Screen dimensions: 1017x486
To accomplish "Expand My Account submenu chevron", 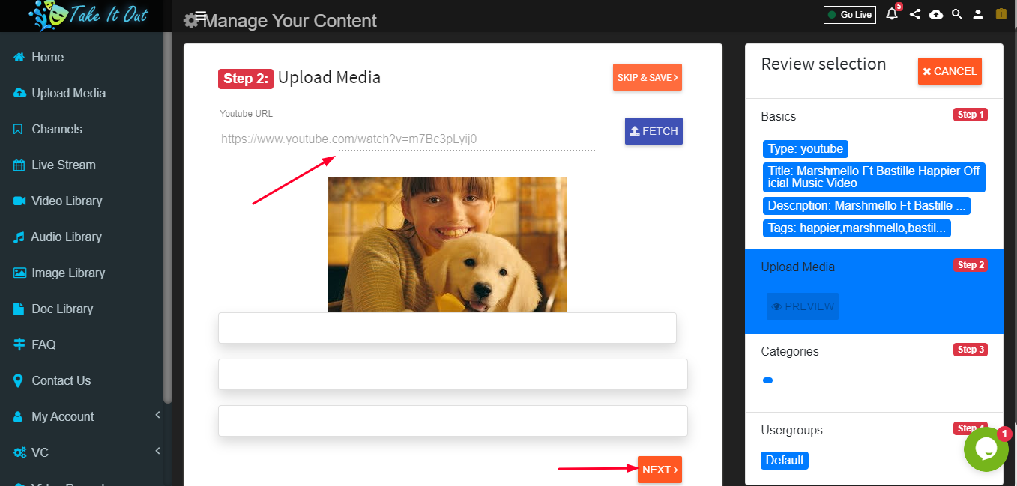I will [157, 415].
